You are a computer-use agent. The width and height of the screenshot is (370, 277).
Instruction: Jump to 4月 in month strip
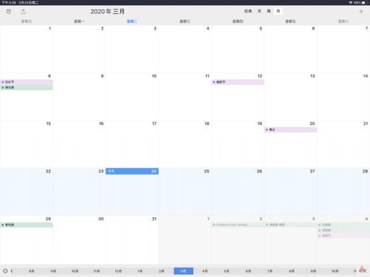coord(205,271)
